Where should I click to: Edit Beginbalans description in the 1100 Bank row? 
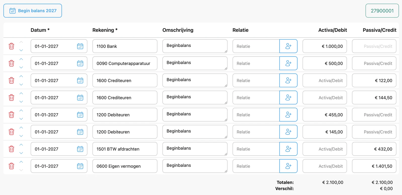[x=195, y=46]
